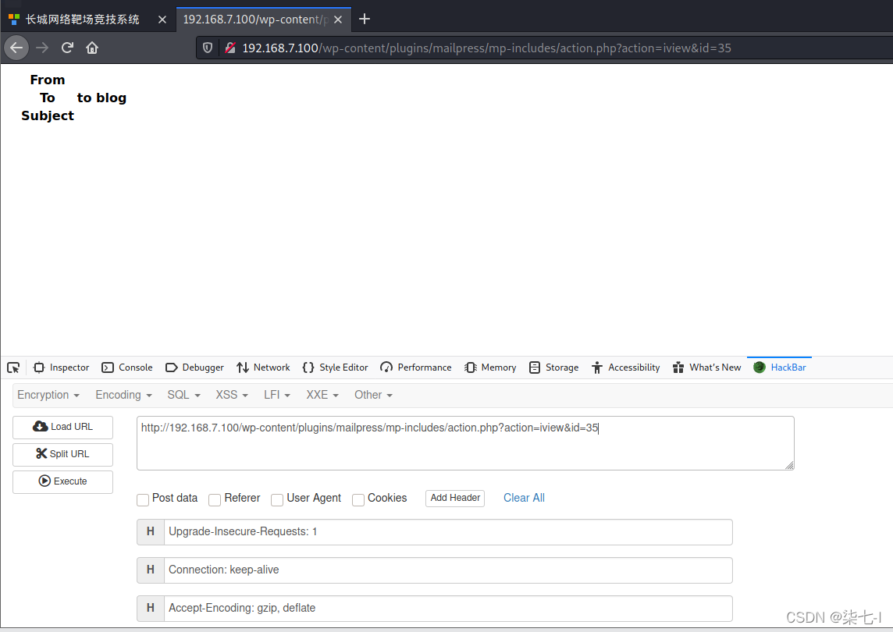Close the 长城网络靶场竞技系统 tab
Image resolution: width=893 pixels, height=632 pixels.
click(162, 20)
